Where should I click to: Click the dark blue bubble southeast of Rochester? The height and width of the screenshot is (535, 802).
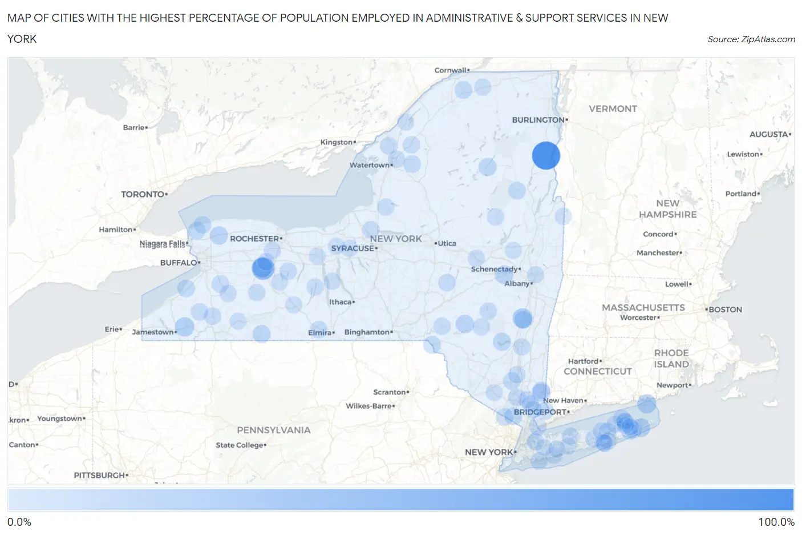point(263,267)
